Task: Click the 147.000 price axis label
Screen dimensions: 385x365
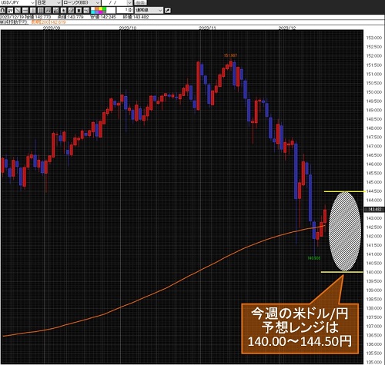Action: [x=374, y=146]
